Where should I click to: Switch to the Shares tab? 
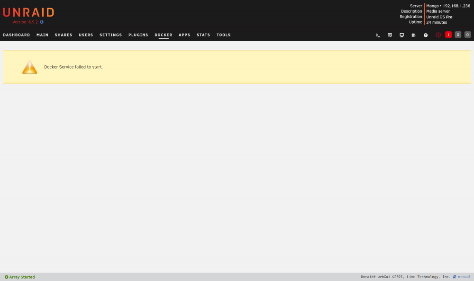click(x=64, y=35)
